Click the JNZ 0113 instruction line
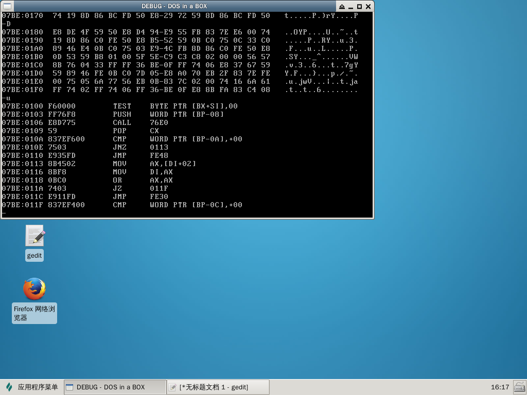527x395 pixels. [85, 147]
